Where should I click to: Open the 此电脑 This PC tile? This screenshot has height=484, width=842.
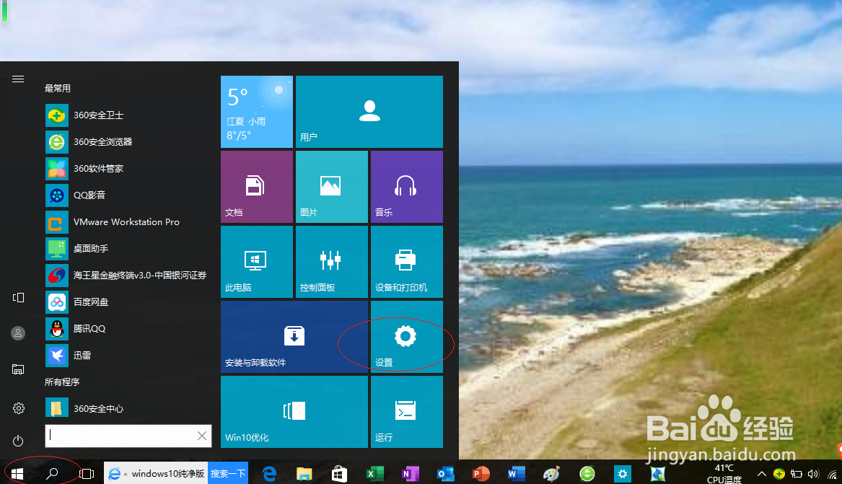(x=257, y=262)
